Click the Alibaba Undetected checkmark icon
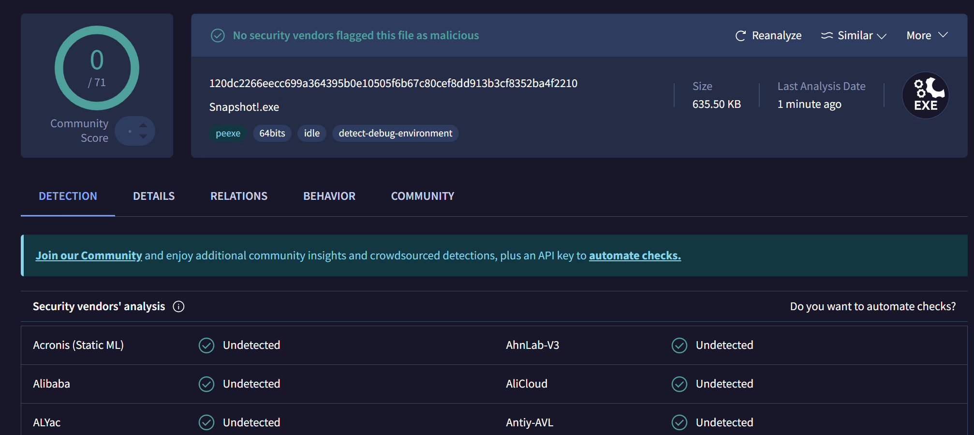974x435 pixels. 207,384
